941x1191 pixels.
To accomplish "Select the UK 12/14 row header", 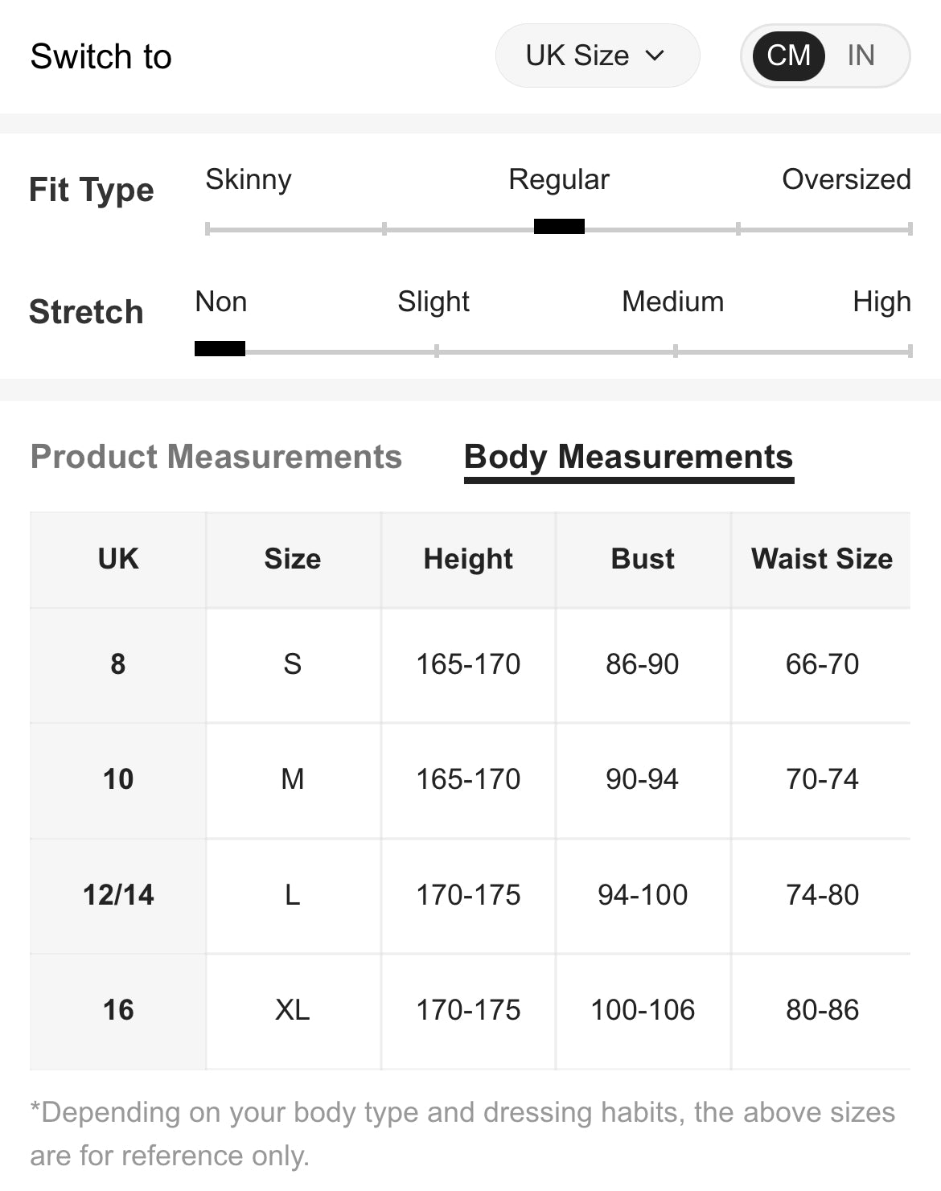I will [118, 895].
